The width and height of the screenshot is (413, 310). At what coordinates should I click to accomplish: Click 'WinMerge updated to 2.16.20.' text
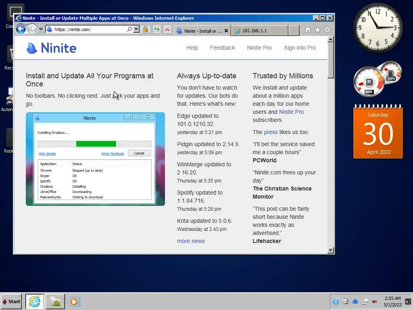(x=204, y=168)
